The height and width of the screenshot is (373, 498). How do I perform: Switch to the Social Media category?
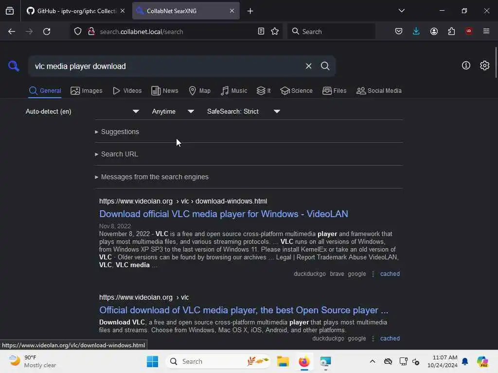point(379,91)
